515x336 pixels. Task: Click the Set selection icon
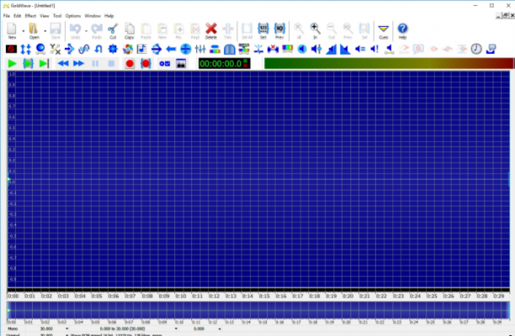[263, 31]
